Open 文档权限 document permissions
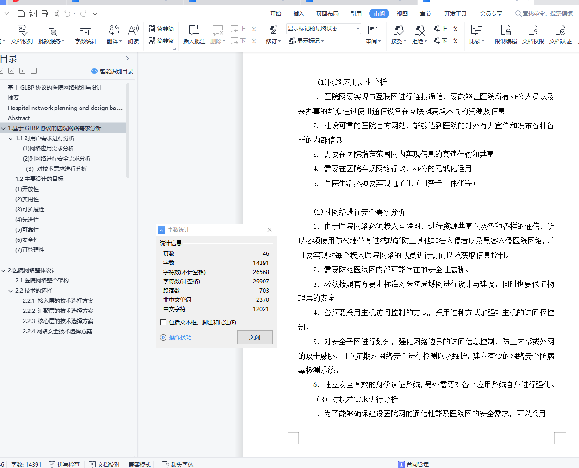Viewport: 579px width, 468px height. point(533,35)
